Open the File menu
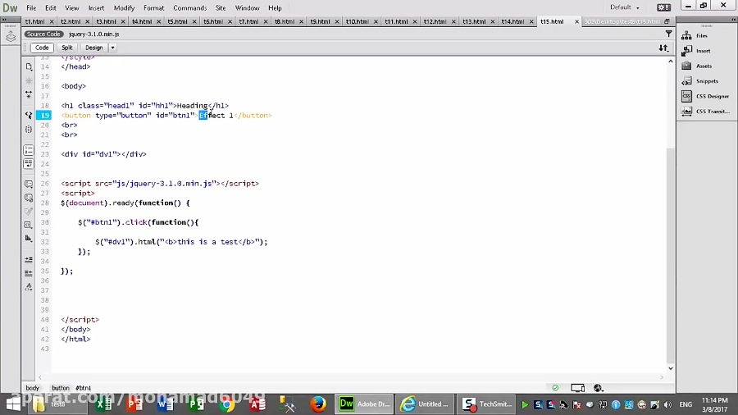The width and height of the screenshot is (738, 415). [31, 8]
